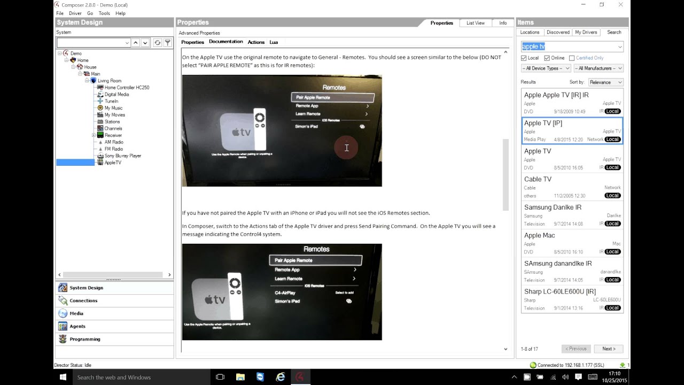Viewport: 684px width, 385px height.
Task: Open the apple tv search history dropdown
Action: click(x=620, y=47)
